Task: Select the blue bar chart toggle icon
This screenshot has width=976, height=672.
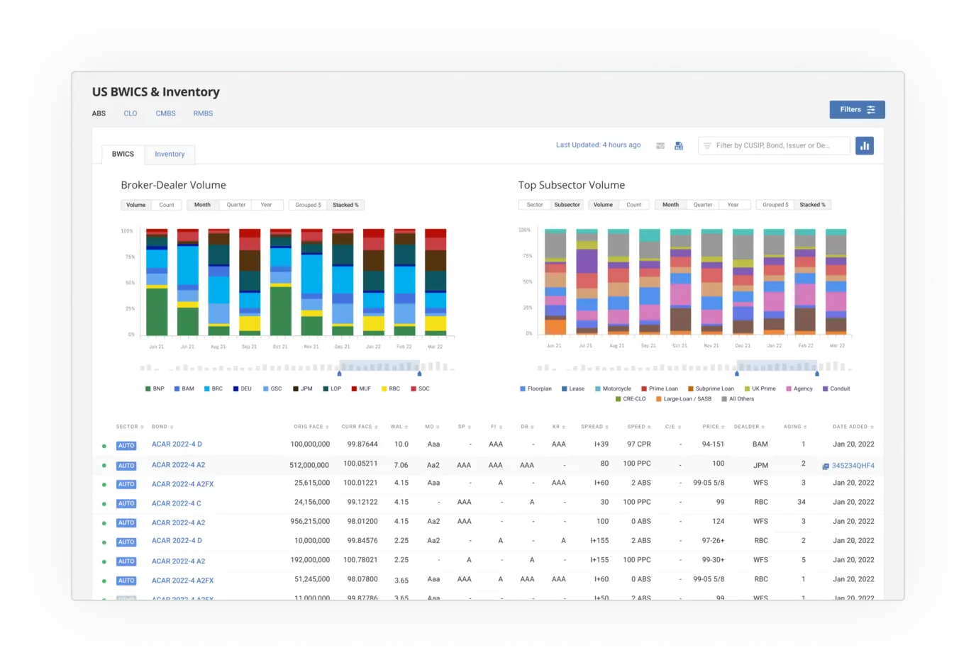Action: [865, 145]
